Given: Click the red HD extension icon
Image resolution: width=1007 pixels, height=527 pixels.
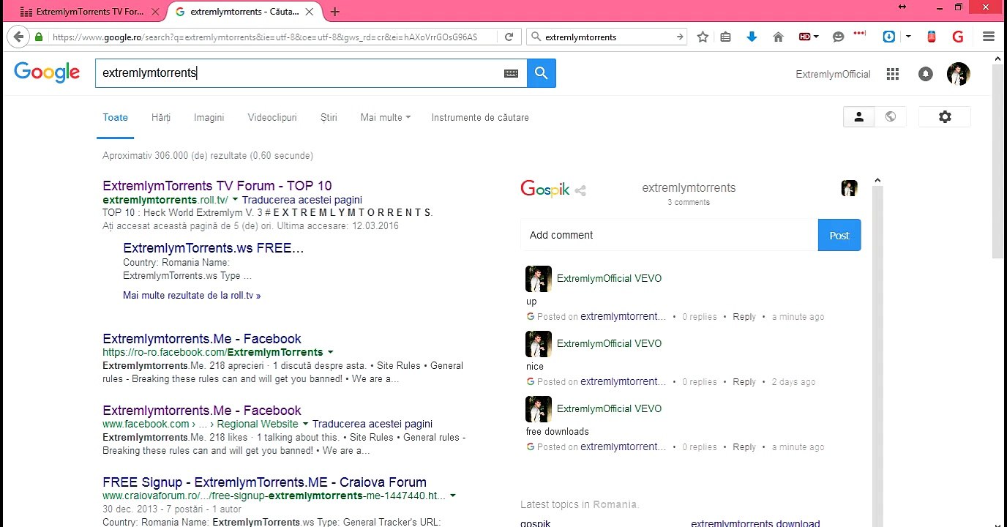Looking at the screenshot, I should [805, 37].
